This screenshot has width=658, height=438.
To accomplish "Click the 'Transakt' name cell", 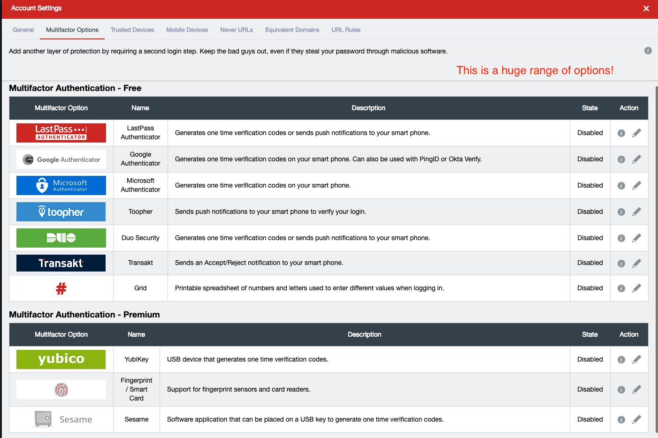I will (x=140, y=263).
